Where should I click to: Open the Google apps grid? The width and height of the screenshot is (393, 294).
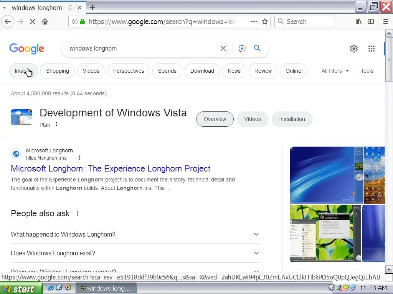click(x=372, y=49)
